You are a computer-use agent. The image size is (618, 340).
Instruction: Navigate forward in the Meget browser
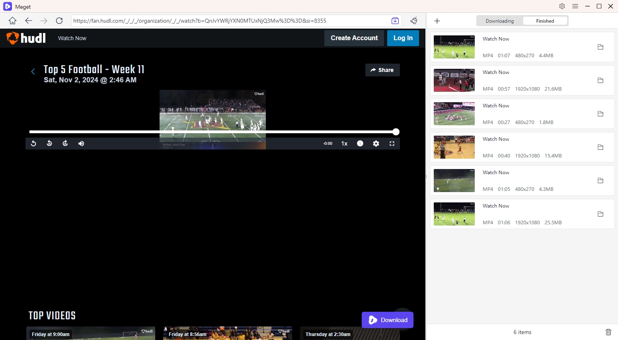coord(44,21)
